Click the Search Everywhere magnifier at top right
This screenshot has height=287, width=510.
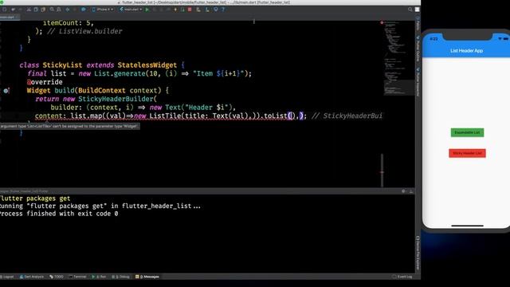(410, 10)
